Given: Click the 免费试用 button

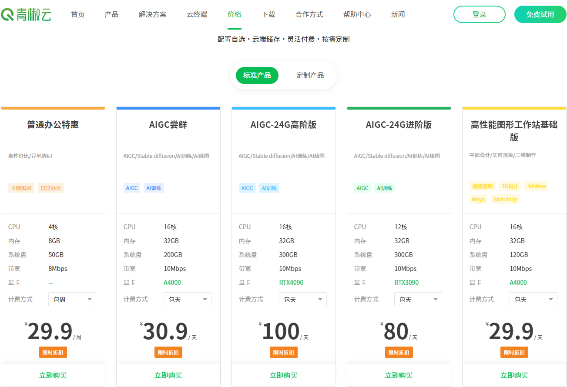Looking at the screenshot, I should [540, 14].
